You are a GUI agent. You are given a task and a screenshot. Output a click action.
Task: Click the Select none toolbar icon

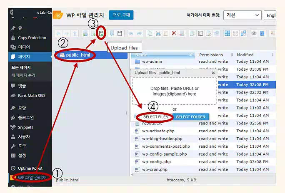point(235,33)
